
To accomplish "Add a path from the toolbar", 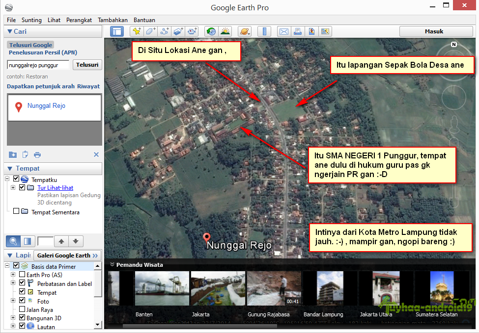I will point(165,31).
